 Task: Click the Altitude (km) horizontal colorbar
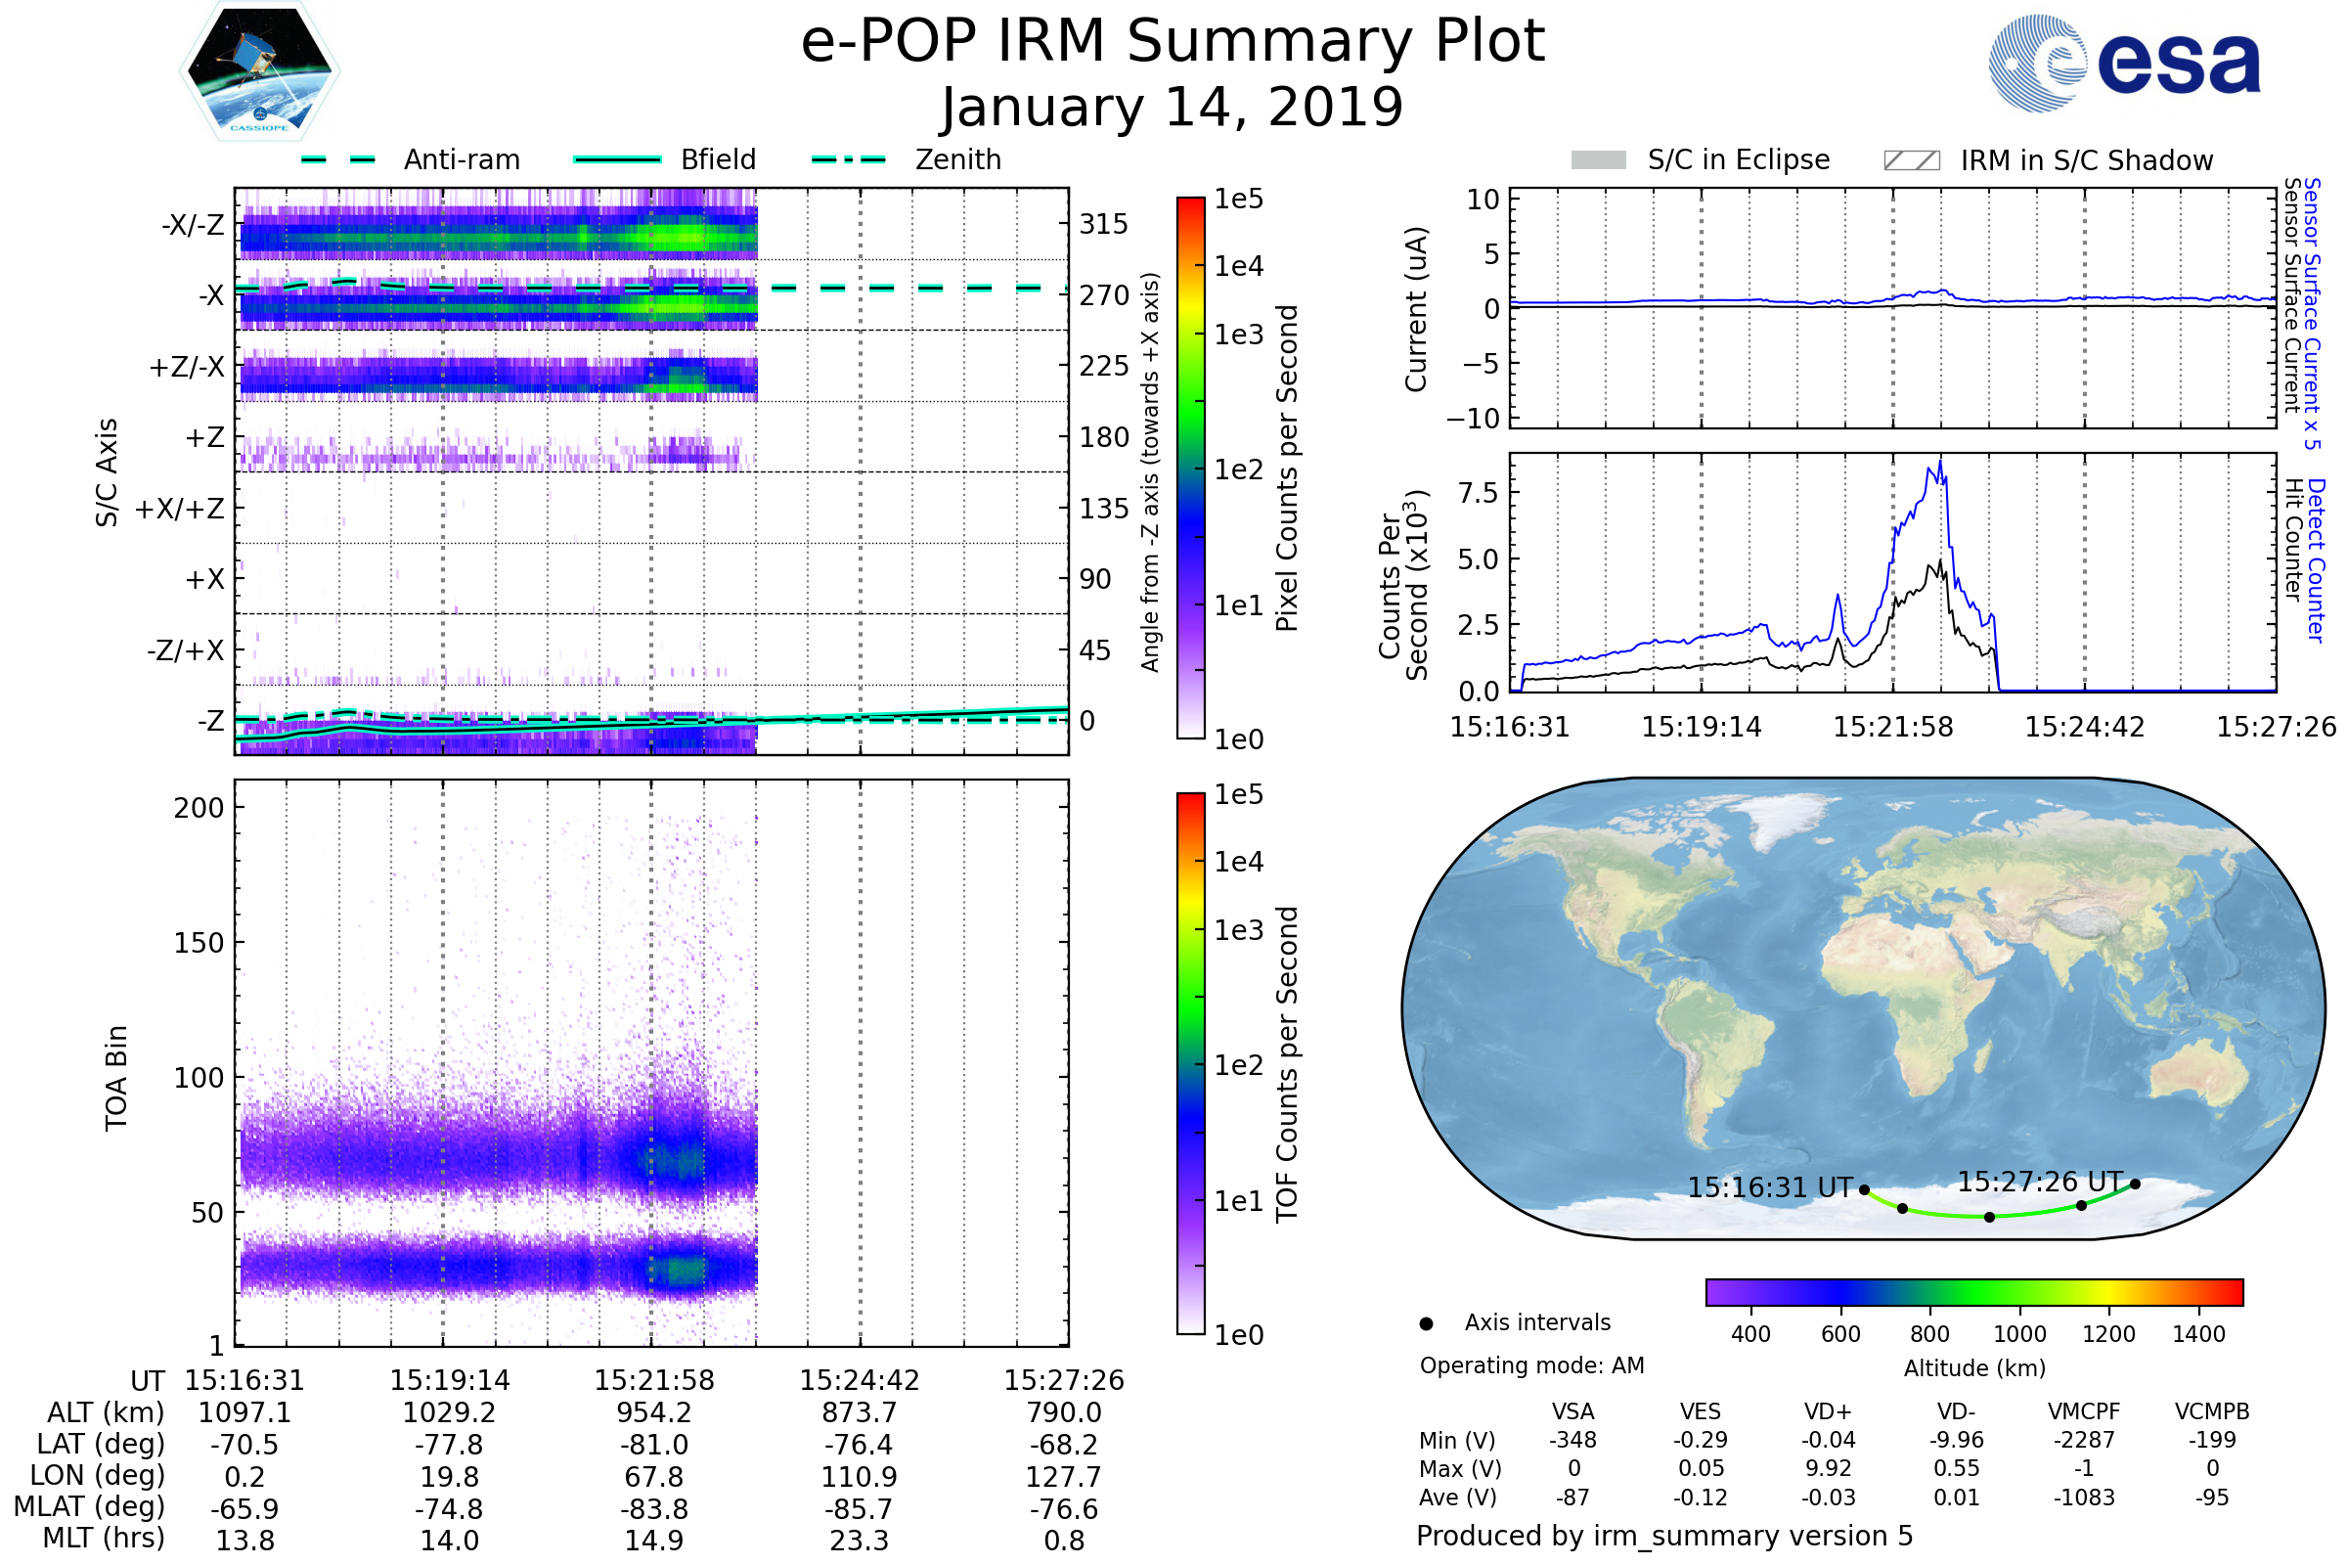click(x=1973, y=1292)
